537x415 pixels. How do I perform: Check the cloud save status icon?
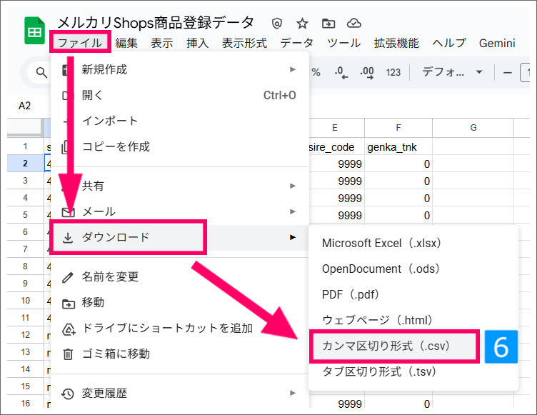click(353, 24)
